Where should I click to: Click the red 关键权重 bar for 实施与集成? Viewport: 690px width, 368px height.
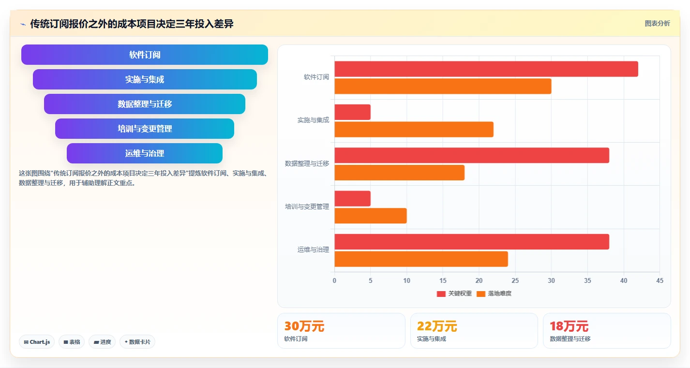[352, 112]
